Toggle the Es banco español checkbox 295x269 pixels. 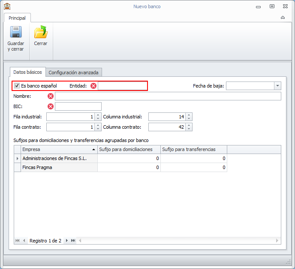tap(17, 86)
